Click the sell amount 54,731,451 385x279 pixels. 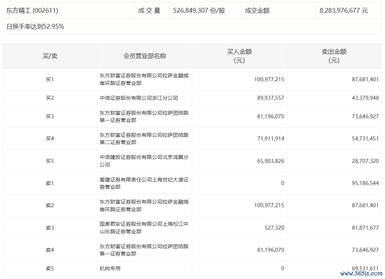pos(365,139)
